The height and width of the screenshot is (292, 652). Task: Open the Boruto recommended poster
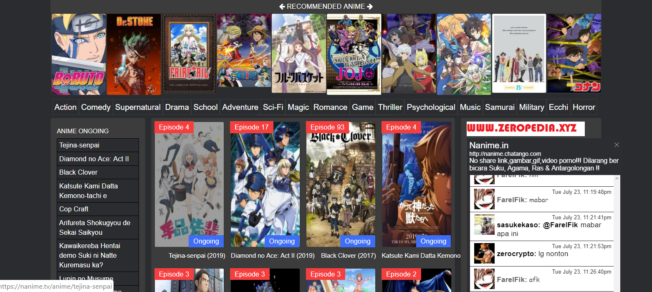pos(79,54)
